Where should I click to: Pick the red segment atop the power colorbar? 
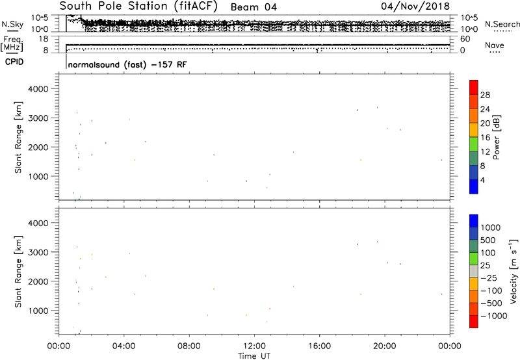(x=474, y=87)
